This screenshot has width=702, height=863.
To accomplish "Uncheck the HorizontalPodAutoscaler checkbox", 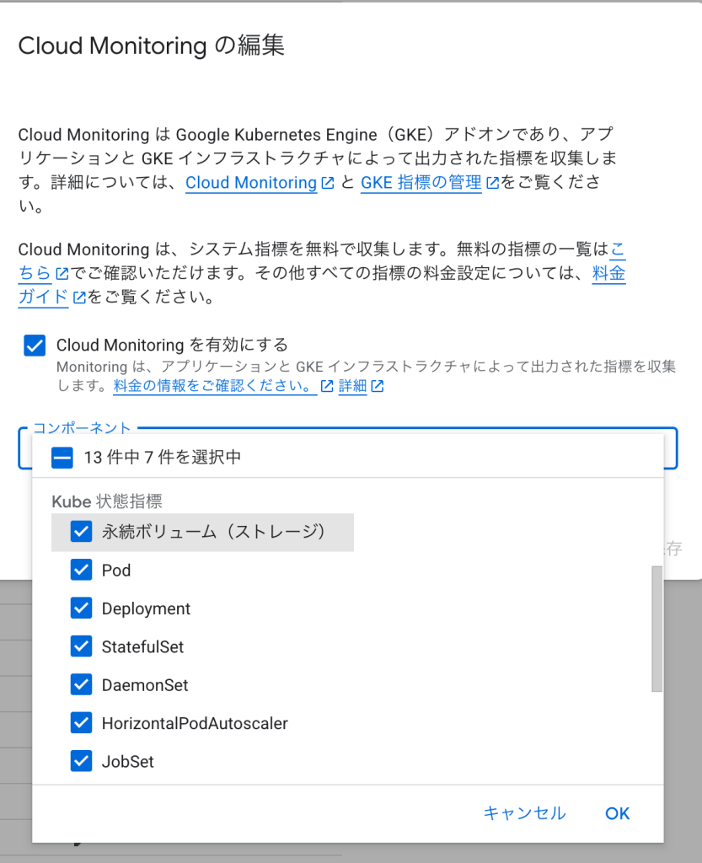I will pyautogui.click(x=82, y=723).
